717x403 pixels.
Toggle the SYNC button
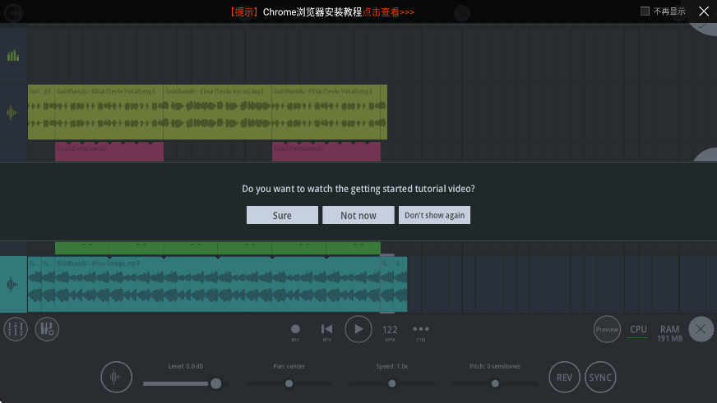600,377
